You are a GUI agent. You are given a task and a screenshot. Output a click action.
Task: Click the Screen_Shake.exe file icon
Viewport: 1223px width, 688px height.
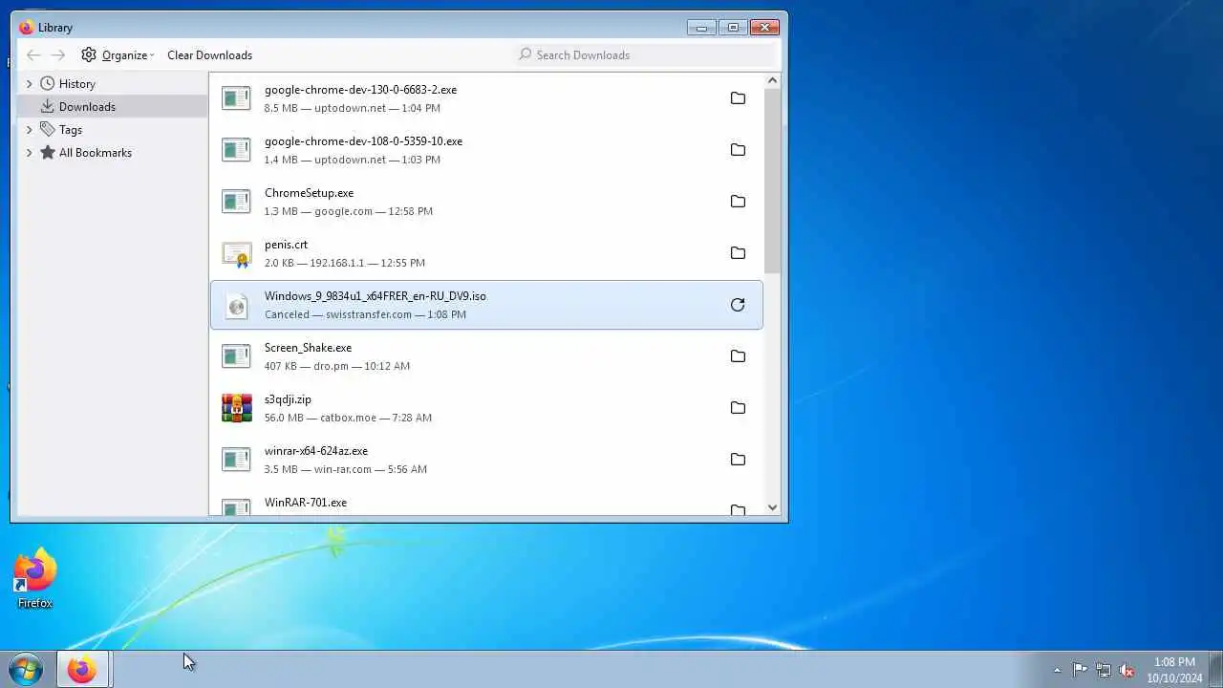[x=236, y=355]
